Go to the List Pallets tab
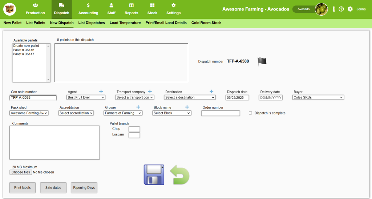The width and height of the screenshot is (372, 199). (x=36, y=23)
